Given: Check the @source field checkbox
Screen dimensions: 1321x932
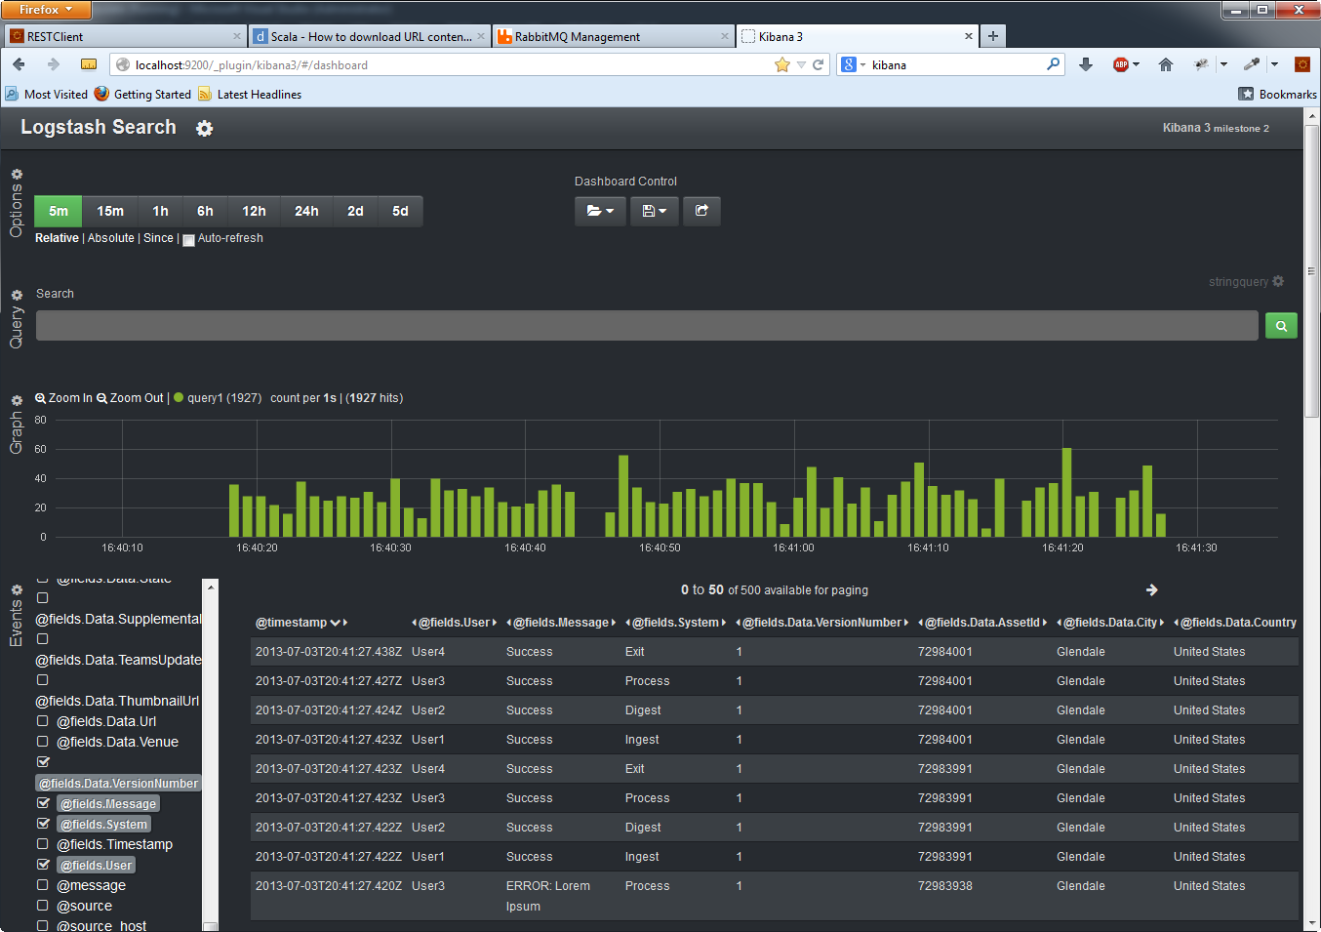Looking at the screenshot, I should point(42,906).
